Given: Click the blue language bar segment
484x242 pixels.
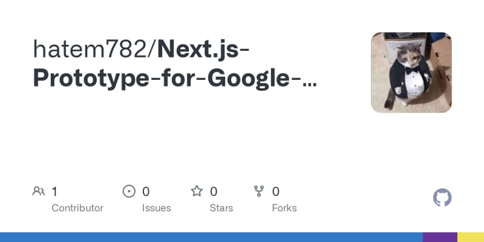Looking at the screenshot, I should point(212,237).
